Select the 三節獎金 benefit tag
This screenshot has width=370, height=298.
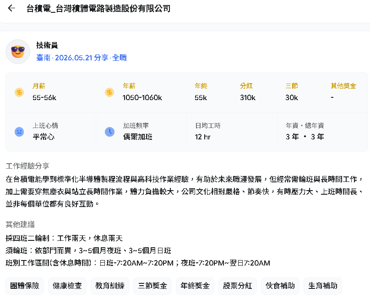[x=152, y=286]
